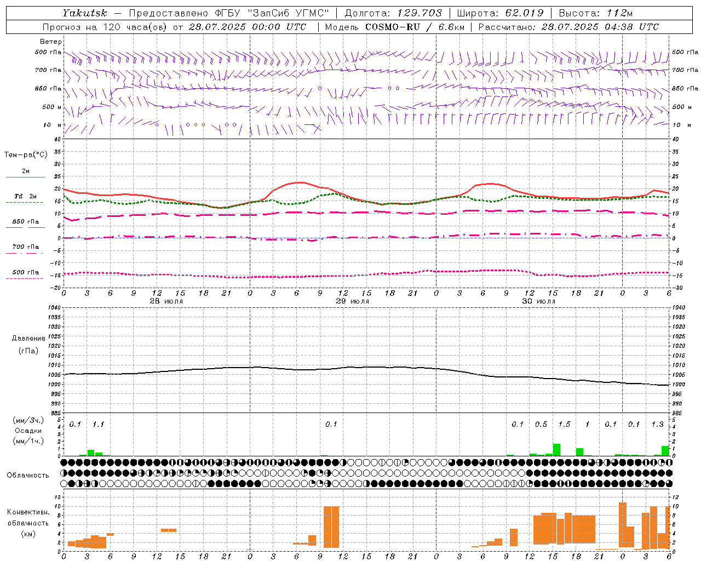The image size is (701, 561).
Task: Click the Осадки precipitation label
Action: tap(28, 431)
